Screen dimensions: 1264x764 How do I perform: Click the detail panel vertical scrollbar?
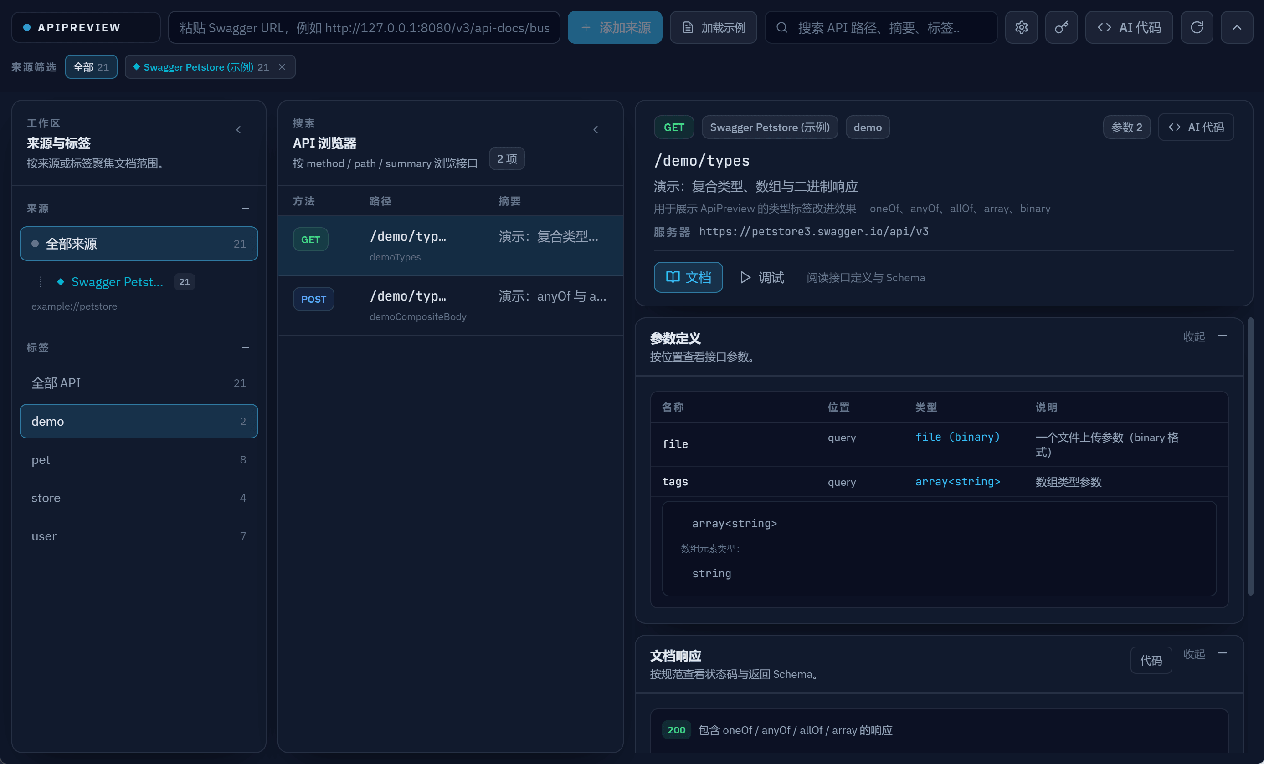pyautogui.click(x=1251, y=456)
